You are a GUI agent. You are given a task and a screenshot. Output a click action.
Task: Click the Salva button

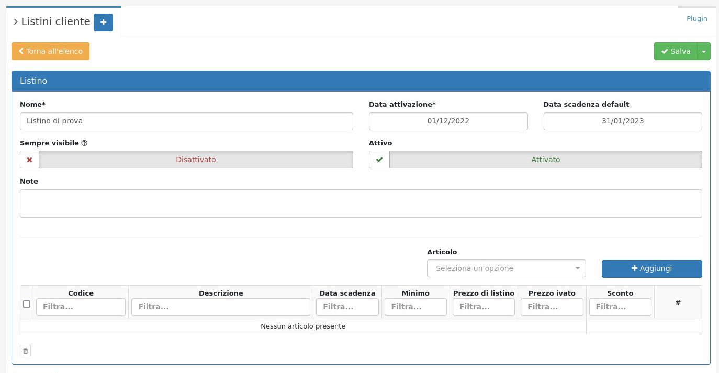point(676,51)
